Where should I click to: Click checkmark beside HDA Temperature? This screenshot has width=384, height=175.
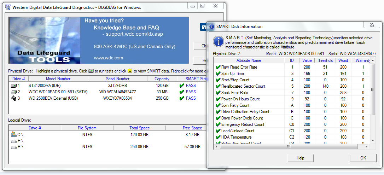pos(218,137)
